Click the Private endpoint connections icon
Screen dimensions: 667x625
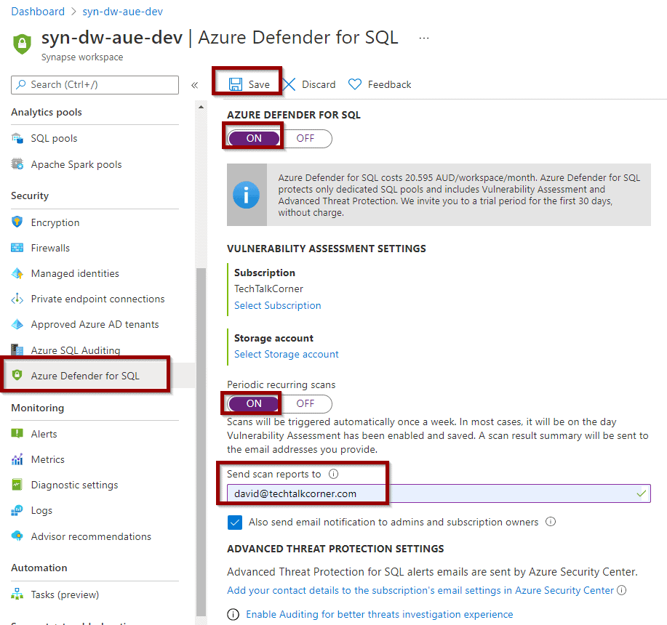[17, 299]
